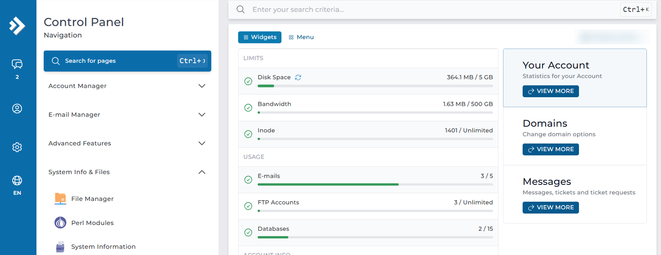Expand the Advanced Features section

[x=127, y=144]
